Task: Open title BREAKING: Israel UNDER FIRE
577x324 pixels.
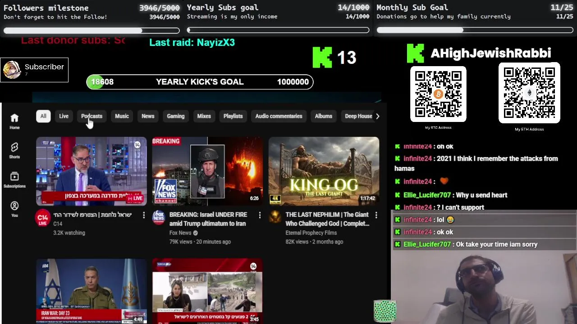Action: [208, 219]
